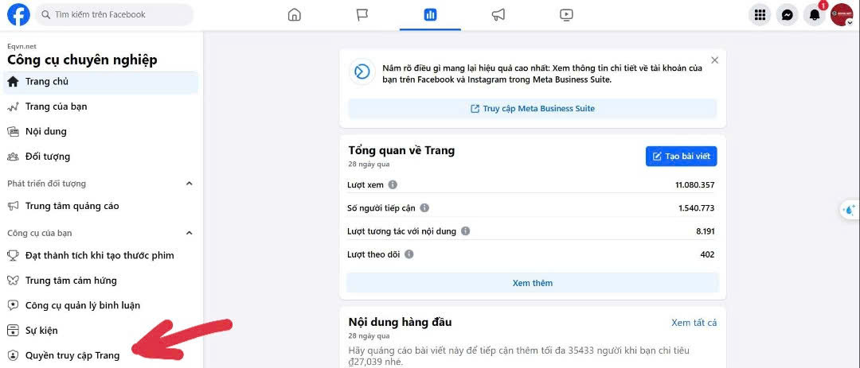Select Quyền truy cập Trang in sidebar
This screenshot has height=368, width=860.
pos(72,355)
